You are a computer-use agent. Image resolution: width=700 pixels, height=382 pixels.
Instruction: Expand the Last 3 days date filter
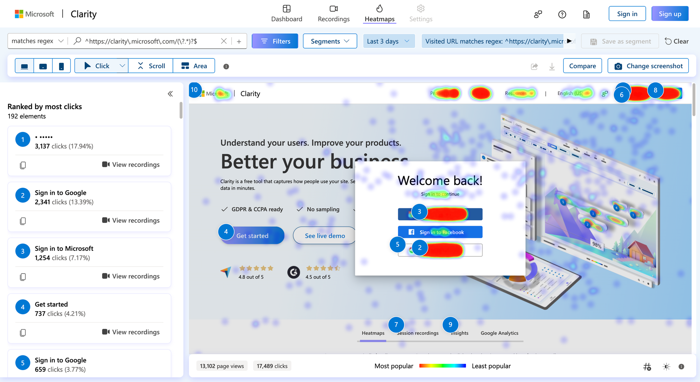coord(388,41)
